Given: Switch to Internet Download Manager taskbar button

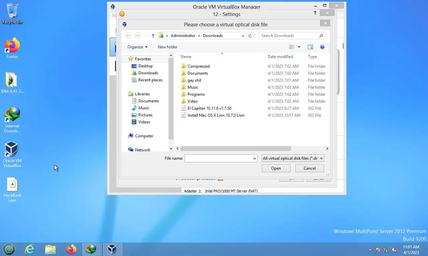Looking at the screenshot, I should click(x=91, y=249).
